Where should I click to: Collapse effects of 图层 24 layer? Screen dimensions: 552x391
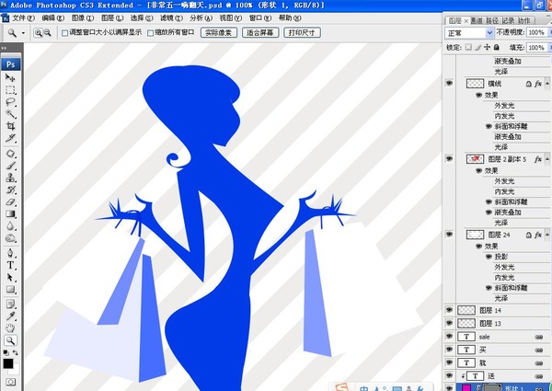point(547,235)
